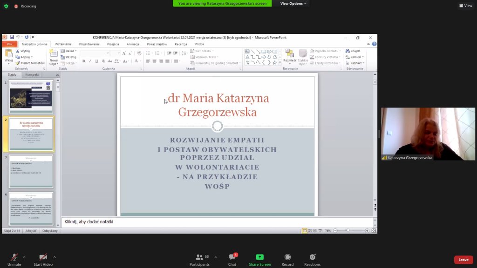477x268 pixels.
Task: Open the Zaznacz select dropdown
Action: click(355, 63)
